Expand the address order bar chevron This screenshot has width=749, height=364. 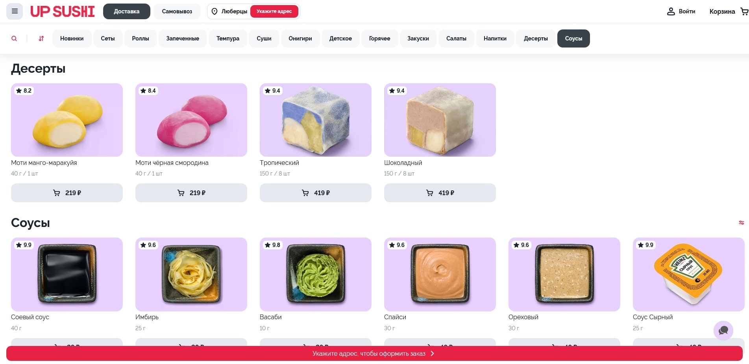pyautogui.click(x=432, y=353)
